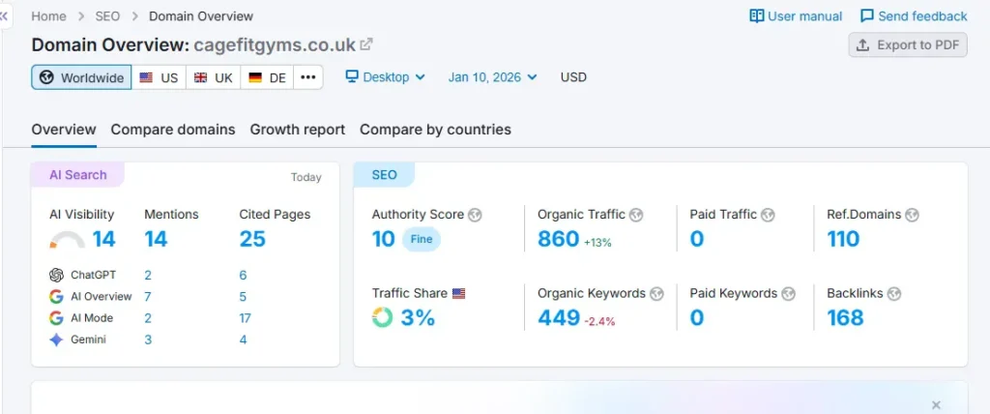The image size is (990, 414).
Task: Open the Organic Keywords value 449
Action: tap(559, 317)
